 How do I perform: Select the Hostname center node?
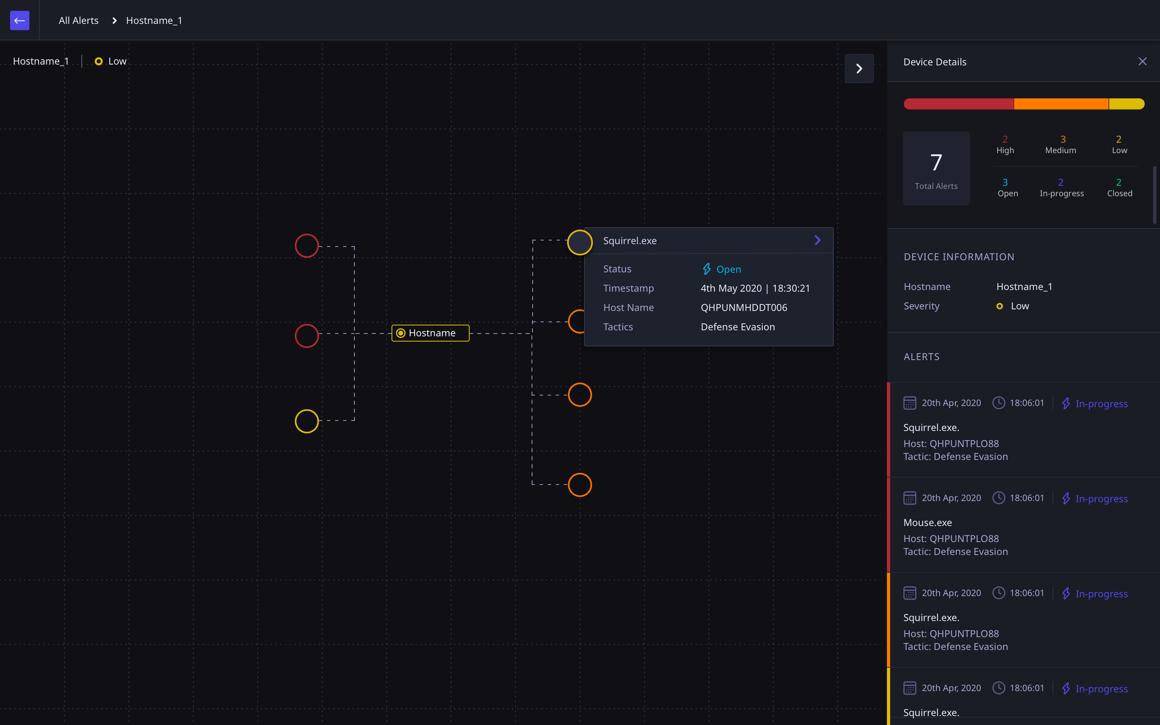[x=430, y=333]
